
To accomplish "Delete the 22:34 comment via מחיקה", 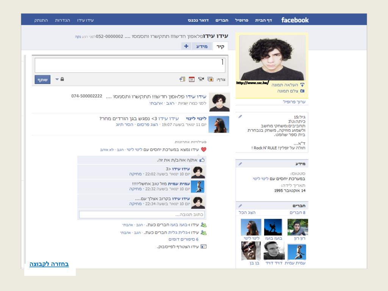I will (135, 203).
